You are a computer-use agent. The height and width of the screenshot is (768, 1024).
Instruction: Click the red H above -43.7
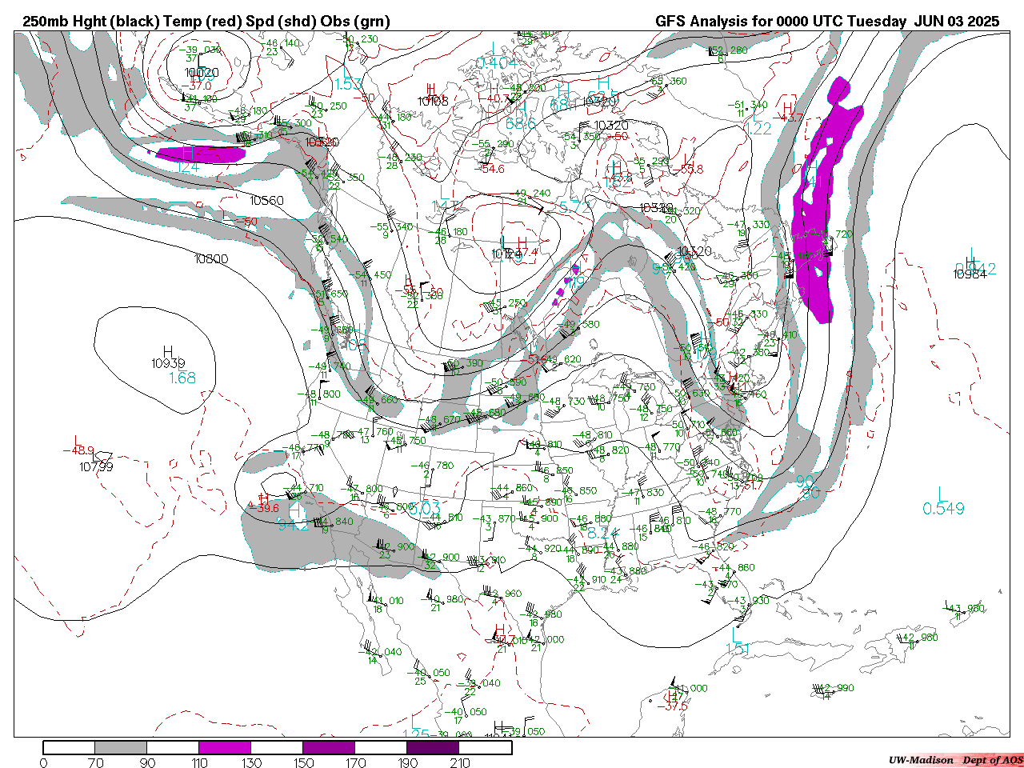(x=788, y=107)
